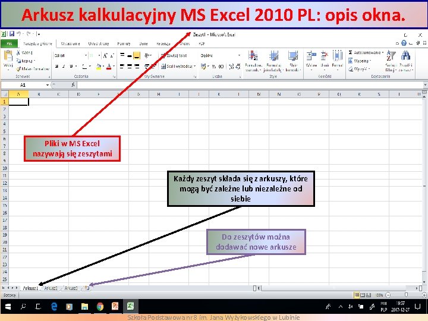This screenshot has height=321, width=428.
Task: Click the center horizontally icon
Action: pyautogui.click(x=130, y=66)
